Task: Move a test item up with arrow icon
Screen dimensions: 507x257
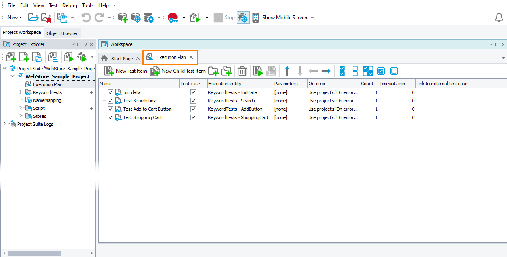Action: click(287, 71)
